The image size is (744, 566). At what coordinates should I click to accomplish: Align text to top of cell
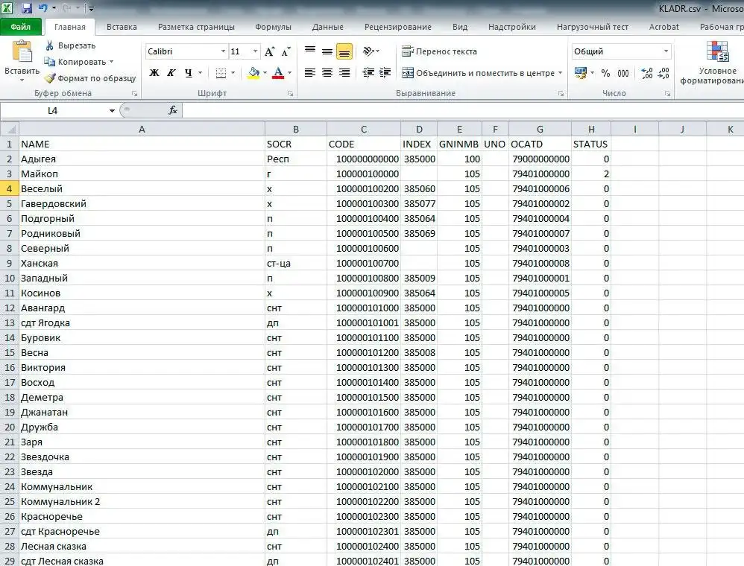tap(310, 51)
